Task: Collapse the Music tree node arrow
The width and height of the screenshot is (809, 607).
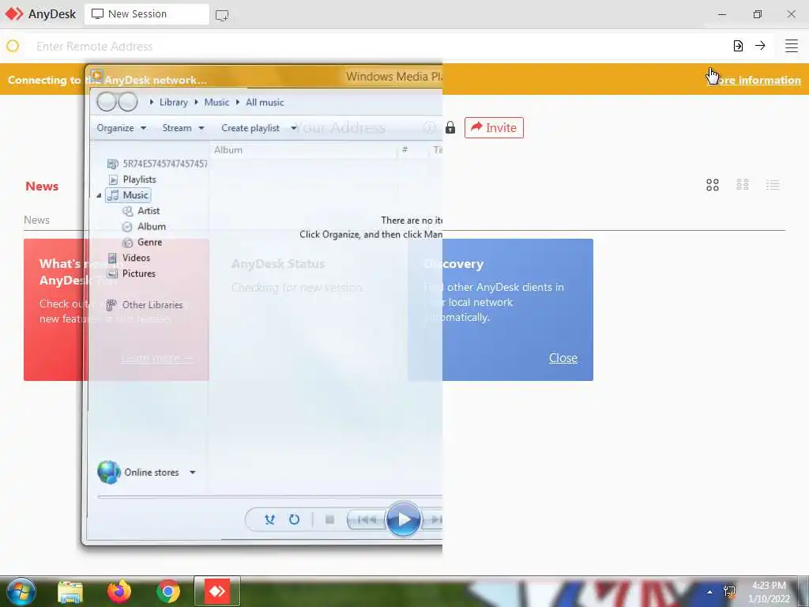Action: click(99, 195)
